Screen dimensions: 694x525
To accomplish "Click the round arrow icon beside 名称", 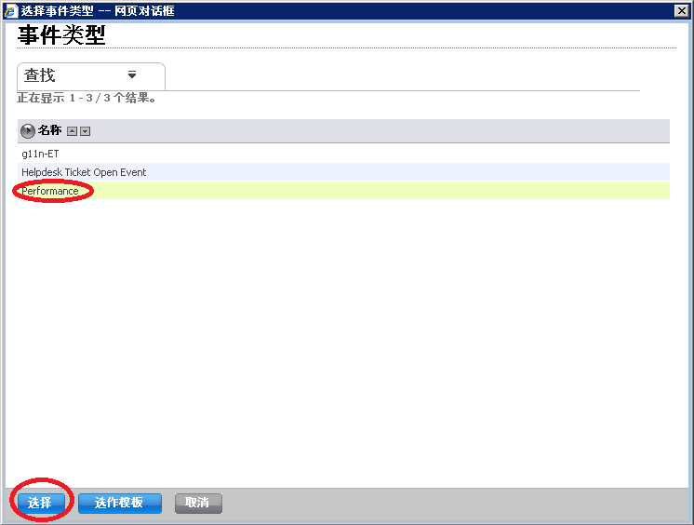I will coord(27,130).
